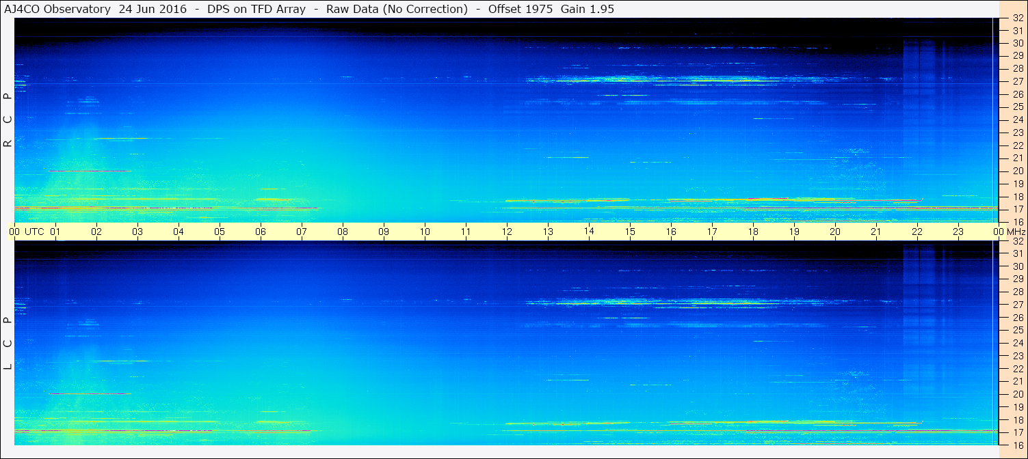
Task: Select hour '20' on the time axis
Action: [x=835, y=232]
